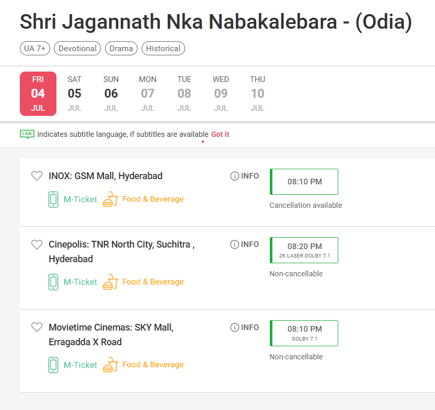View INFO for Movietime Cinemas SKY Mall
This screenshot has height=410, width=435.
coord(244,327)
